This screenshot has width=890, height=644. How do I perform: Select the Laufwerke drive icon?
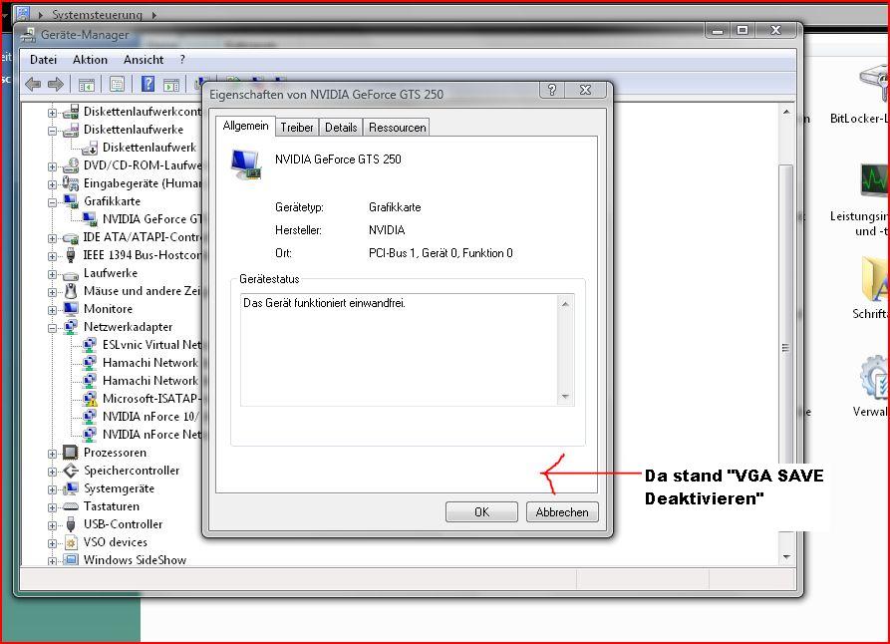(x=71, y=274)
